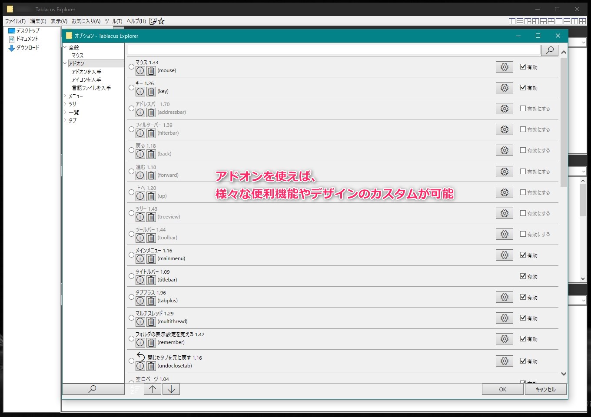Open settings gear for mouse addon
The image size is (591, 417).
[x=504, y=67]
